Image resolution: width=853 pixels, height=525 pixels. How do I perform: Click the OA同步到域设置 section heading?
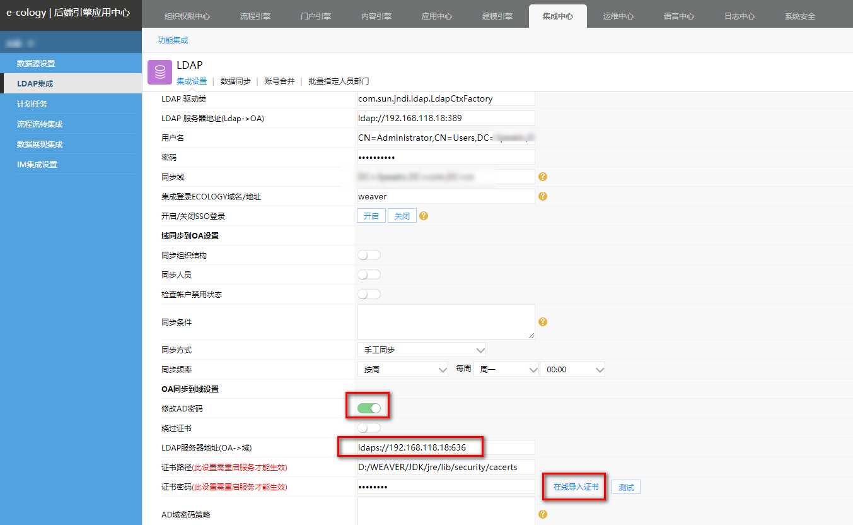click(x=190, y=389)
